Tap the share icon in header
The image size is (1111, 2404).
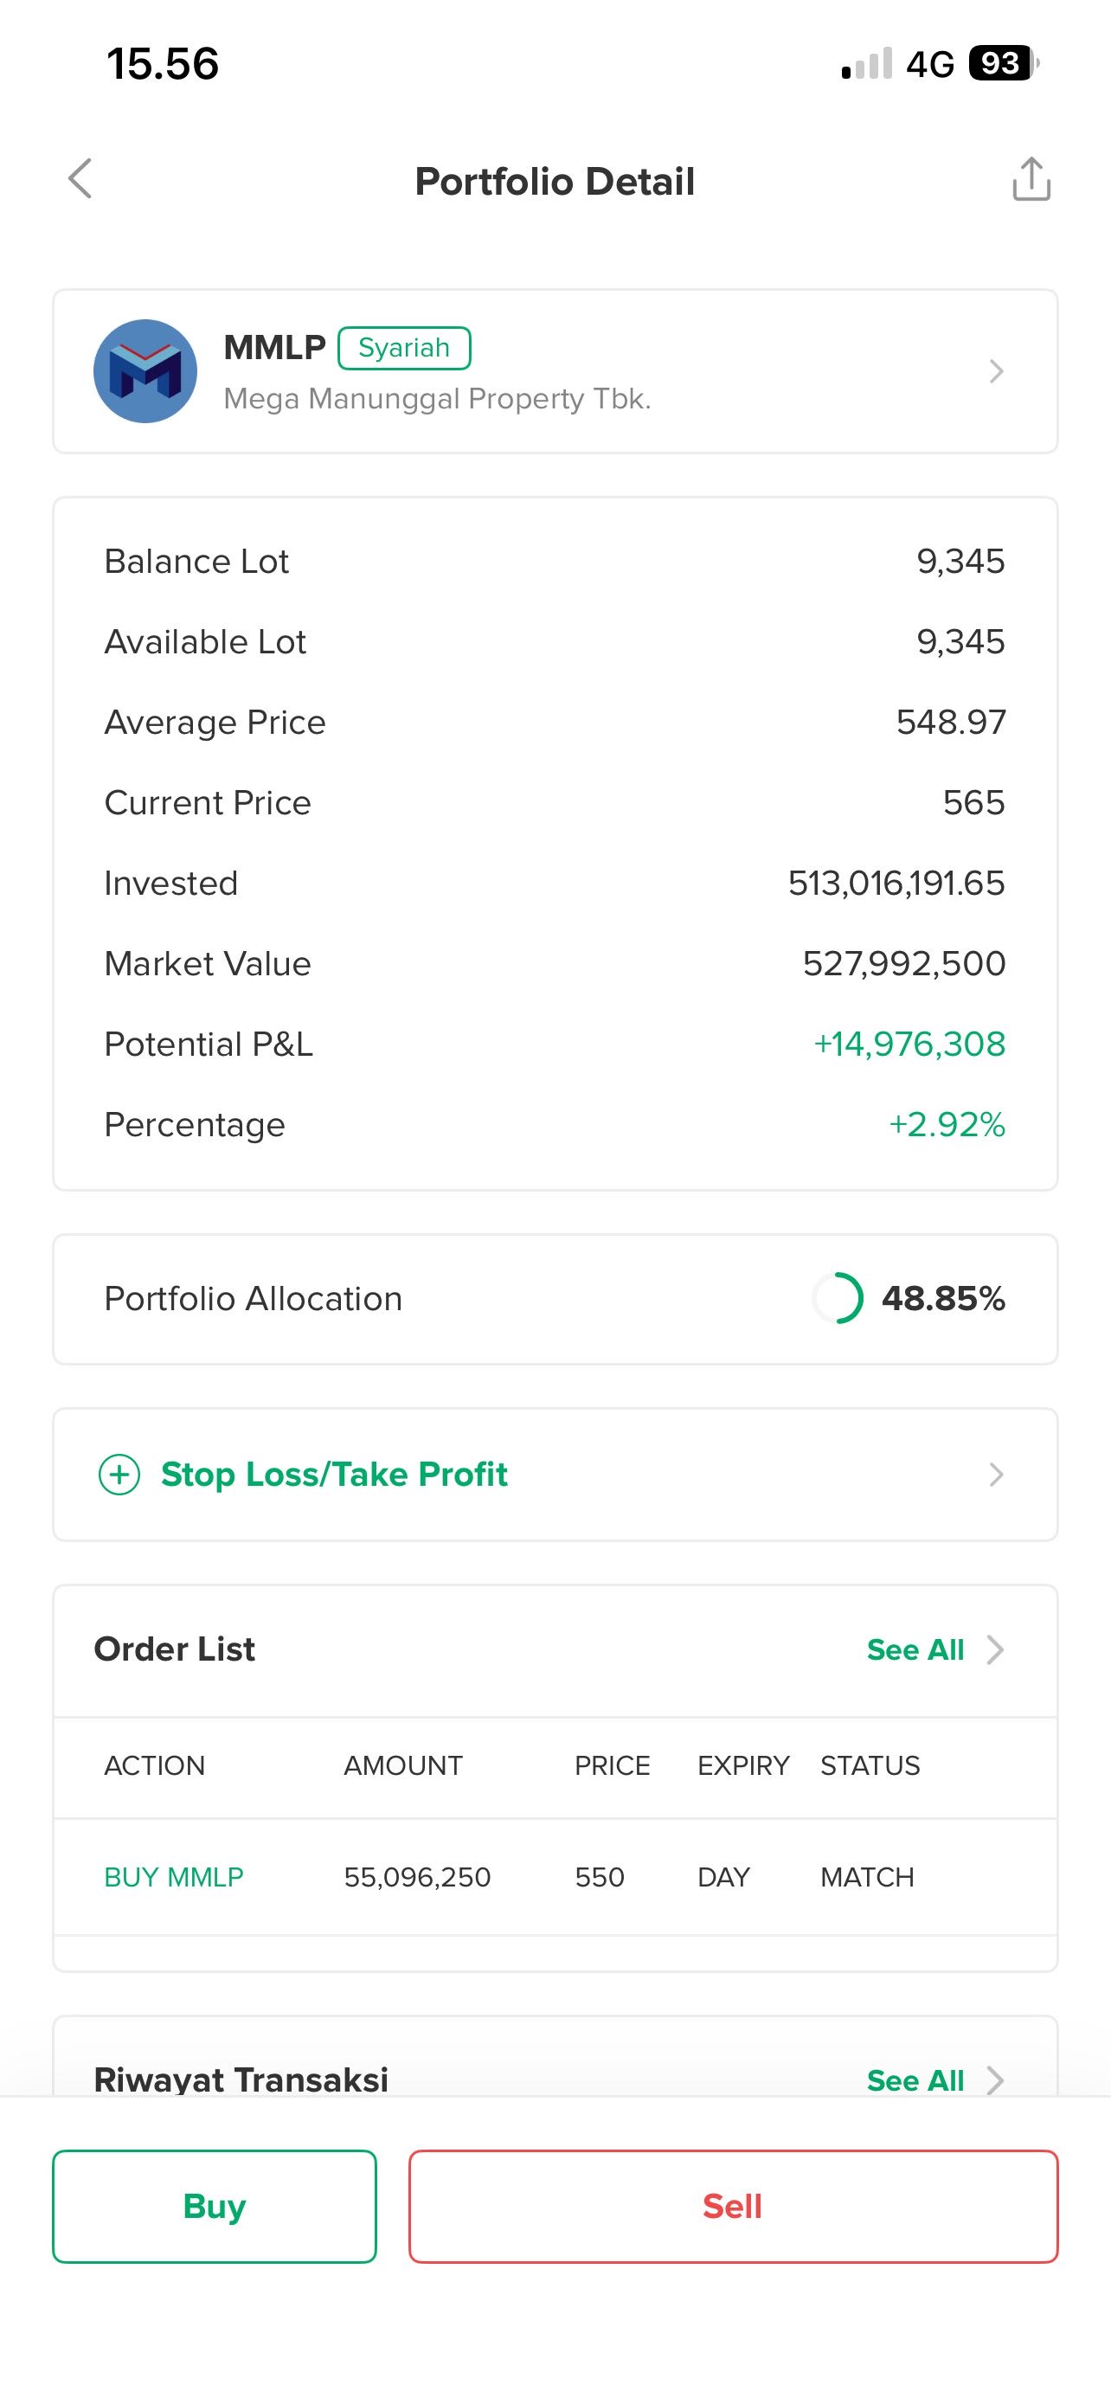coord(1031,179)
